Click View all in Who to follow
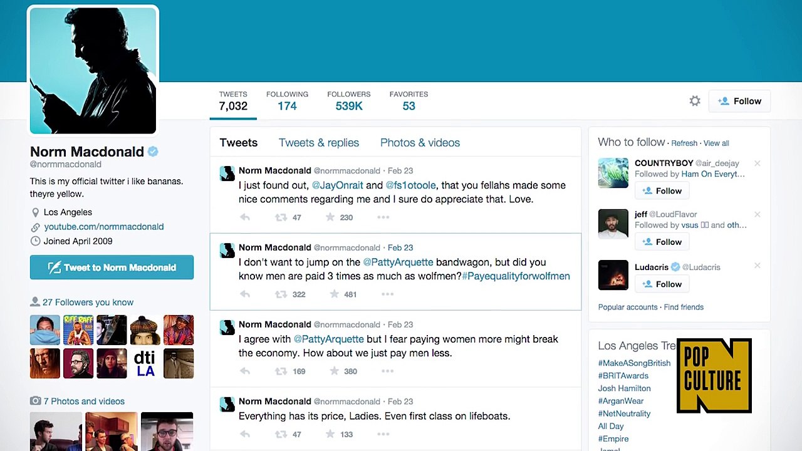Image resolution: width=802 pixels, height=451 pixels. click(x=716, y=143)
